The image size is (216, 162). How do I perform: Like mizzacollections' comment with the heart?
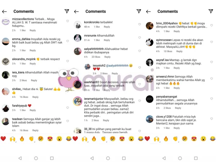(68, 21)
